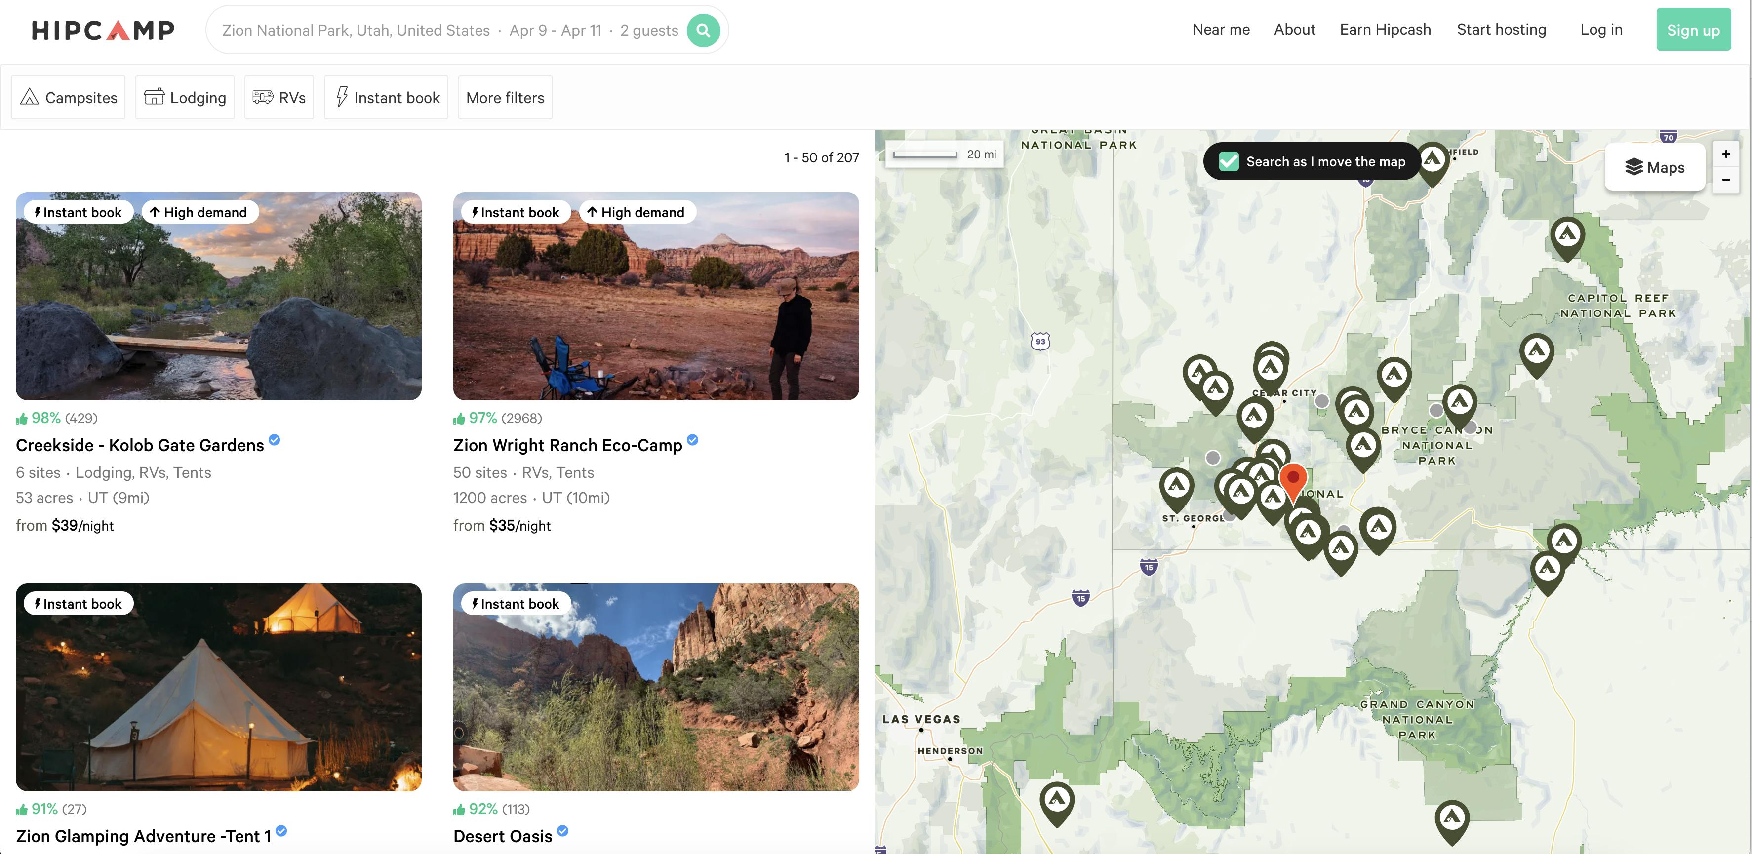
Task: Toggle the Campsites filter
Action: coord(69,98)
